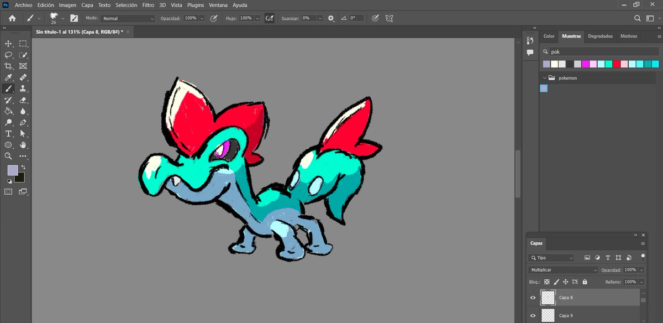The image size is (663, 323).
Task: Select the Eyedropper tool
Action: click(x=9, y=77)
